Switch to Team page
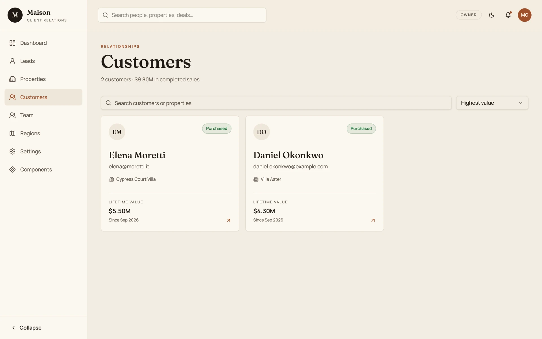This screenshot has height=339, width=542. point(43,115)
